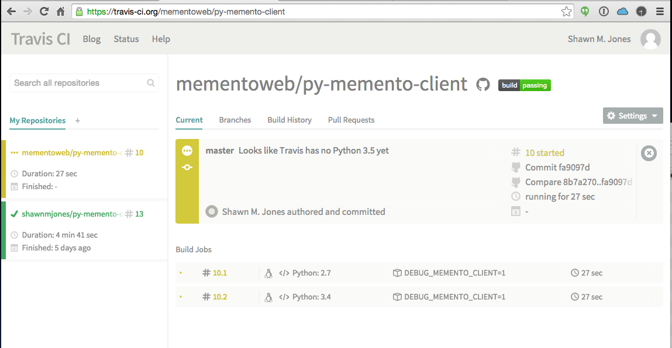Image resolution: width=672 pixels, height=348 pixels.
Task: Click Linux penguin icon in job 10.1
Action: (x=268, y=273)
